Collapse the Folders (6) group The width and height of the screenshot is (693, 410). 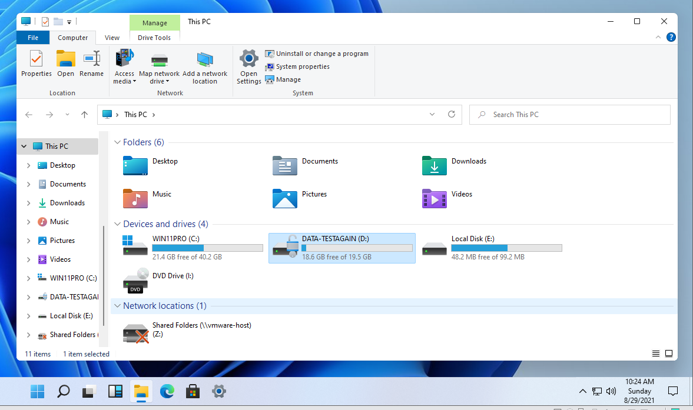pyautogui.click(x=117, y=142)
